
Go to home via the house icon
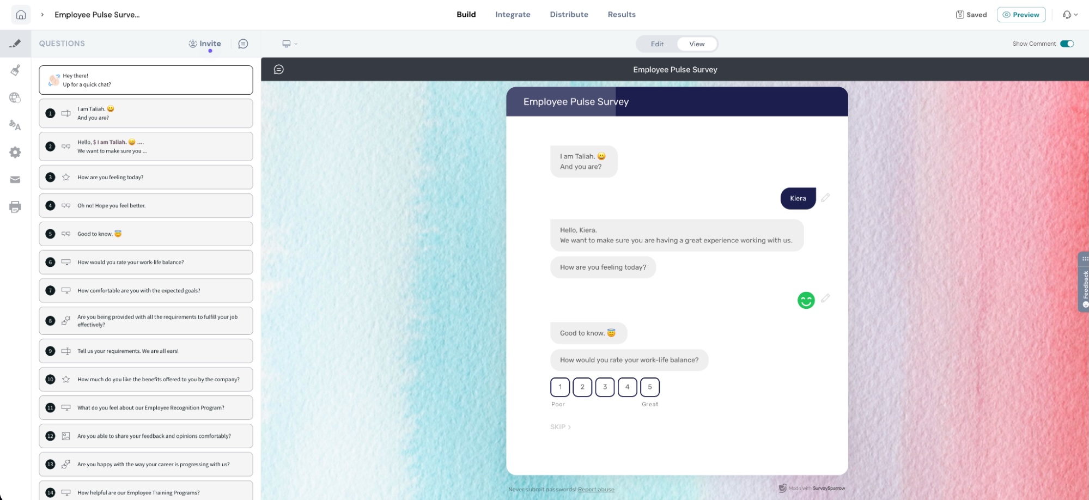coord(21,14)
